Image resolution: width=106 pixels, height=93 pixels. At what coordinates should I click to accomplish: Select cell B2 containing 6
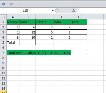tap(27, 27)
